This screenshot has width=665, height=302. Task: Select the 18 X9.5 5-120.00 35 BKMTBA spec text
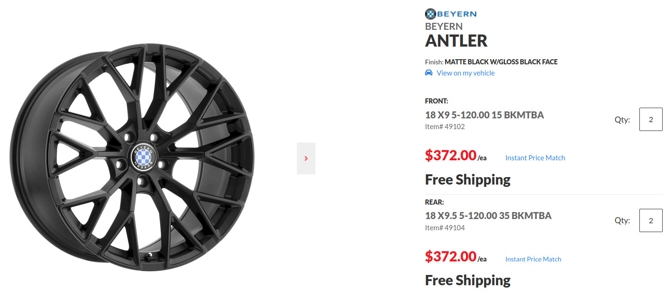488,216
